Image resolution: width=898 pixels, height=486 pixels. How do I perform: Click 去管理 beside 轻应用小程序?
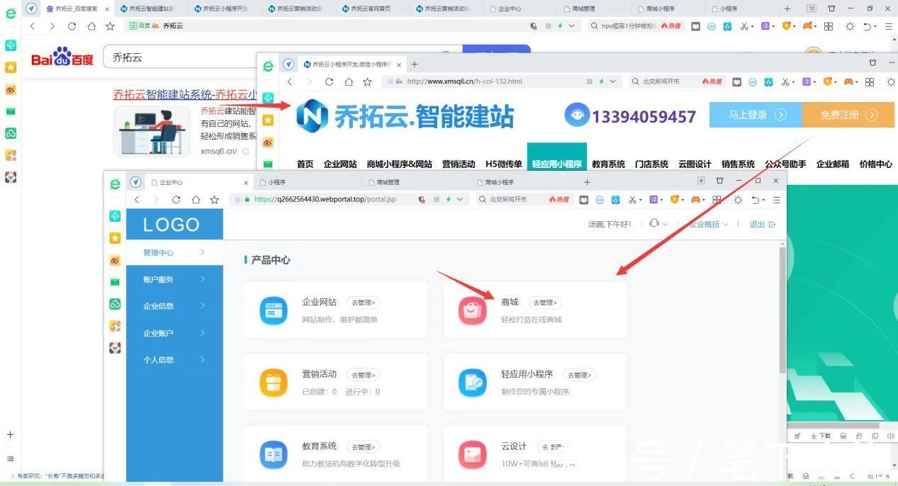click(x=579, y=375)
